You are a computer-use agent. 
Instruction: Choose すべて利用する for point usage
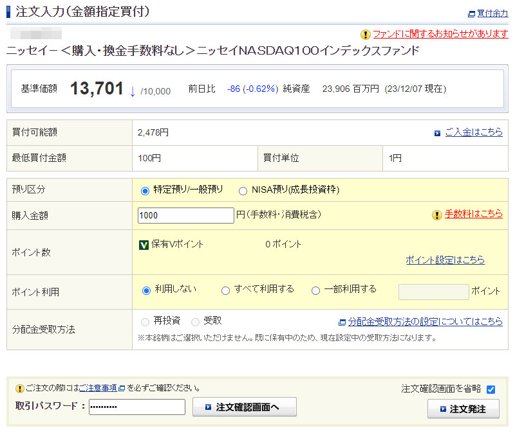(x=225, y=290)
